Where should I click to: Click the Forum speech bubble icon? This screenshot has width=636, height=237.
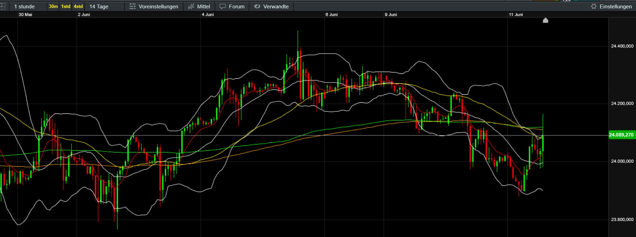(223, 7)
